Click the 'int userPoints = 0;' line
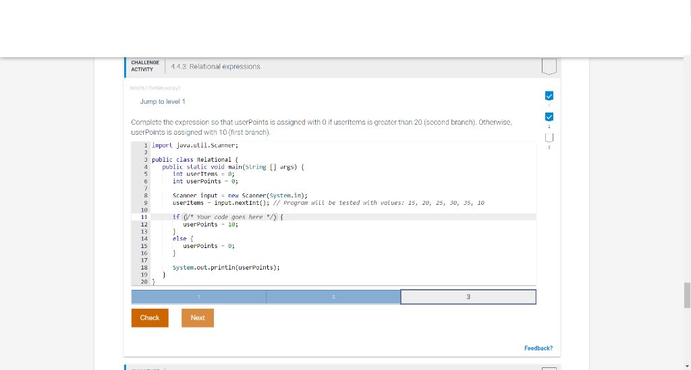The height and width of the screenshot is (370, 691). [x=205, y=181]
